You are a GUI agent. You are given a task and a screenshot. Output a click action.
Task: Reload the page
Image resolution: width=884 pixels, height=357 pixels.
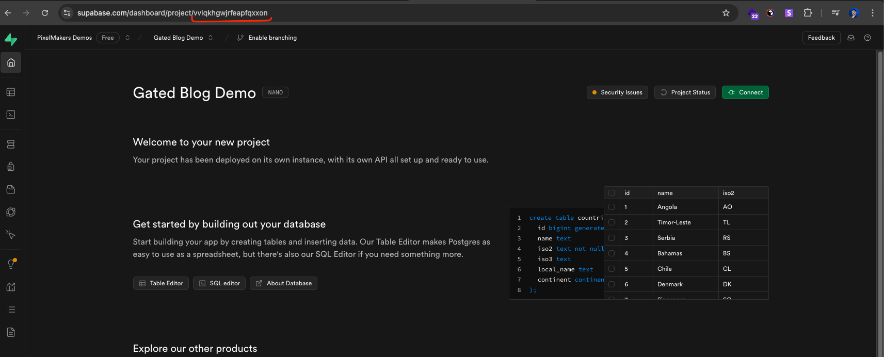45,13
